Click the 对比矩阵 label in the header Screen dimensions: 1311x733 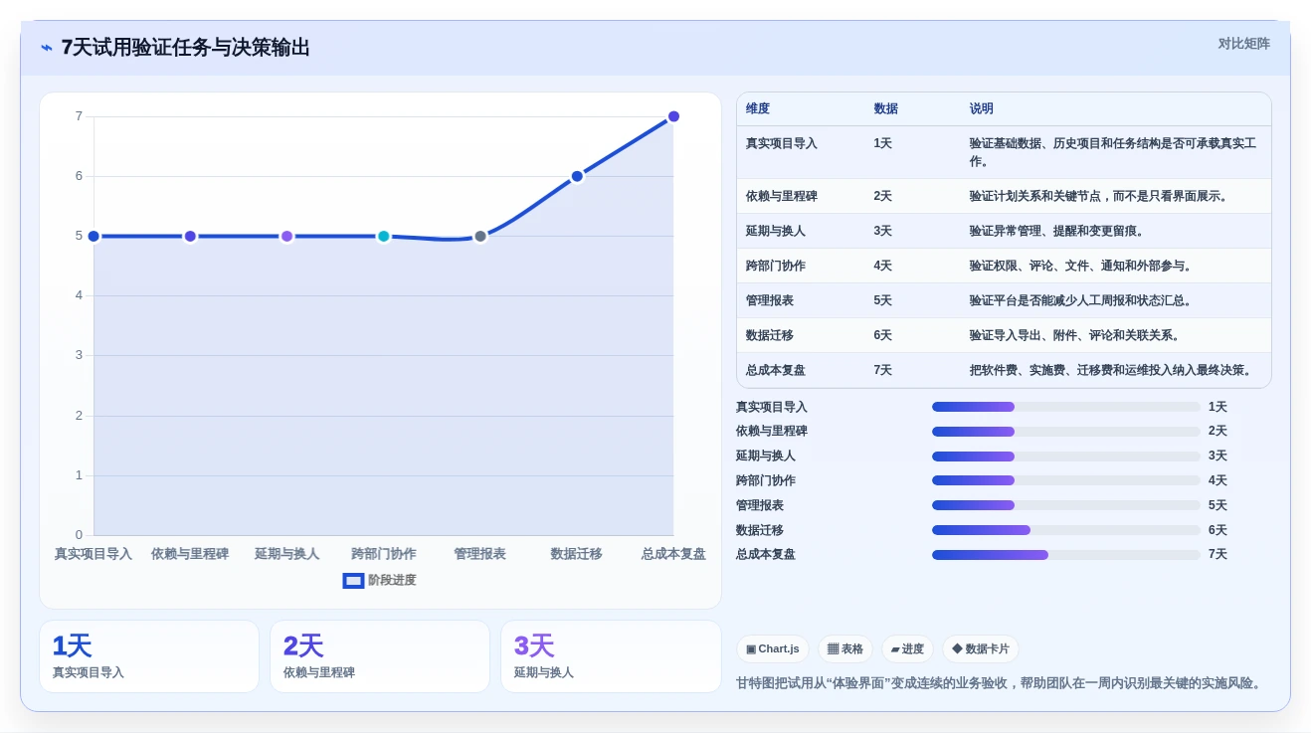point(1243,44)
